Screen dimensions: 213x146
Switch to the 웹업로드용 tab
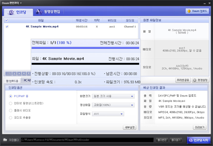13,81
